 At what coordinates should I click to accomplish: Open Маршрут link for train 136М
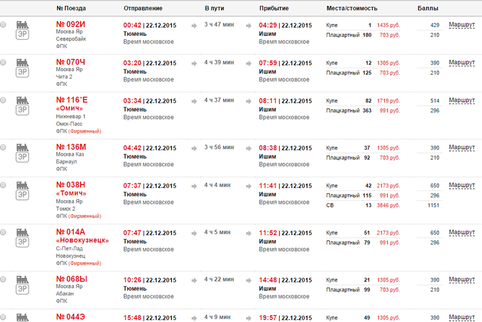pos(461,147)
